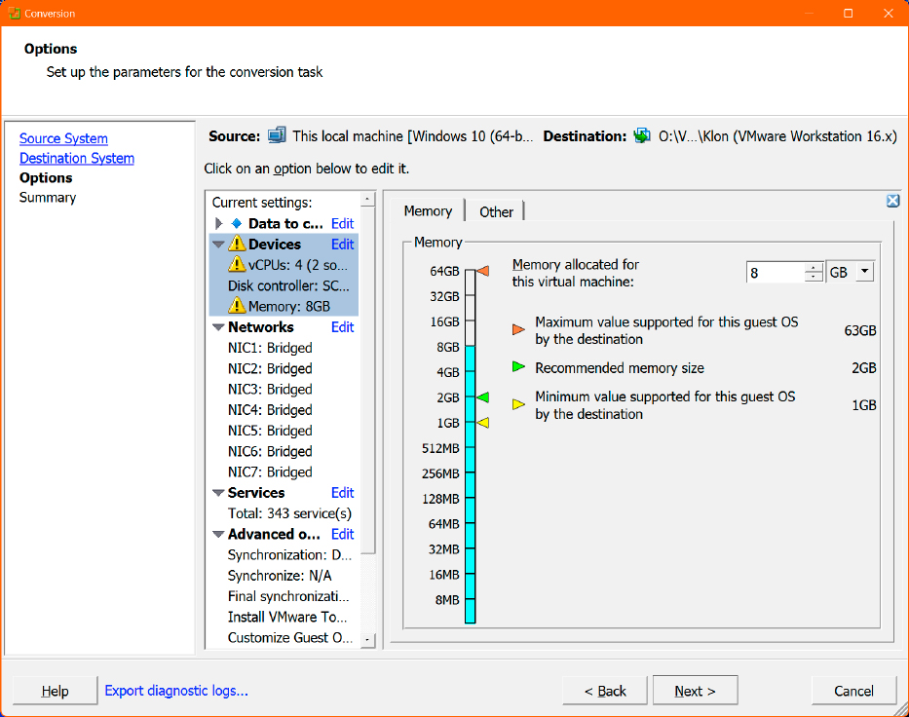Click the settings list scroll down arrow
The image size is (909, 717).
[367, 640]
